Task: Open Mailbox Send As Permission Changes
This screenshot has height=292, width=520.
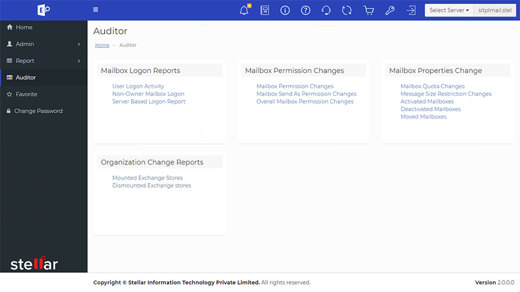Action: (x=306, y=93)
